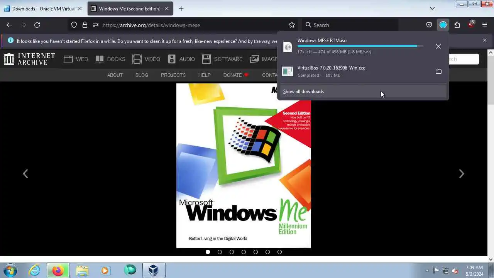Screen dimensions: 494x278
Task: Select the first carousel dot
Action: click(208, 252)
